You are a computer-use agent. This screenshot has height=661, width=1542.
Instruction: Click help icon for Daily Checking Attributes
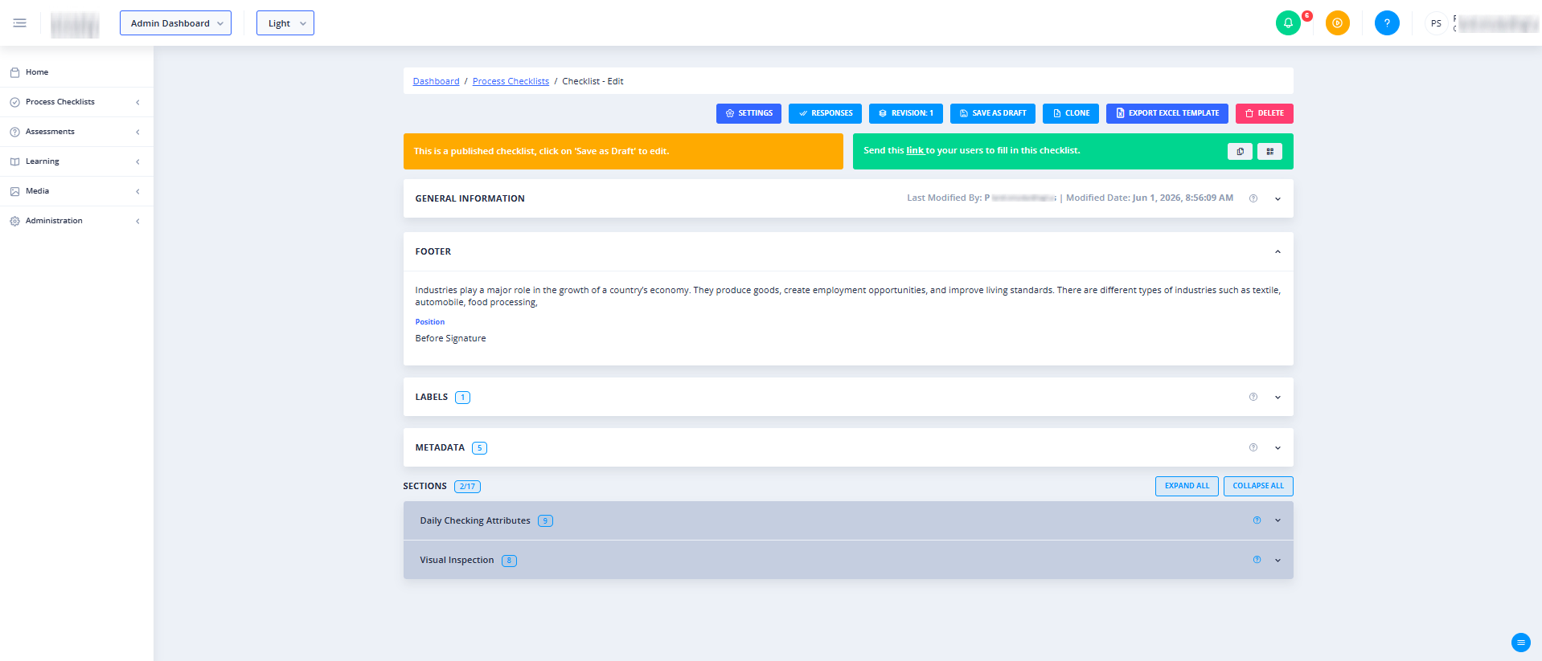tap(1257, 520)
